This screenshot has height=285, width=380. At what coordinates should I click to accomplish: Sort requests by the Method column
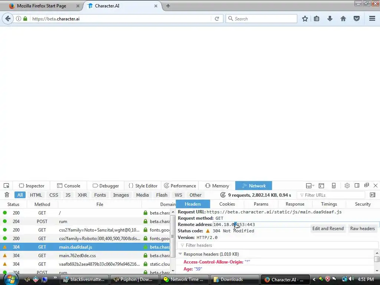(42, 204)
